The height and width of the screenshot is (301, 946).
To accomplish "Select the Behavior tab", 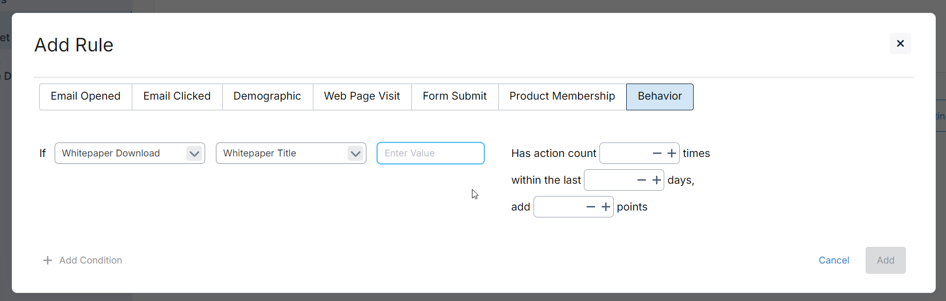I will 660,96.
